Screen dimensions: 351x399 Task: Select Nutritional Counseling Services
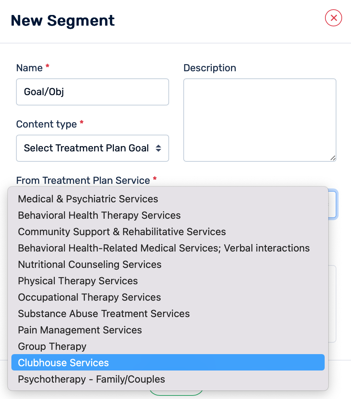[90, 264]
